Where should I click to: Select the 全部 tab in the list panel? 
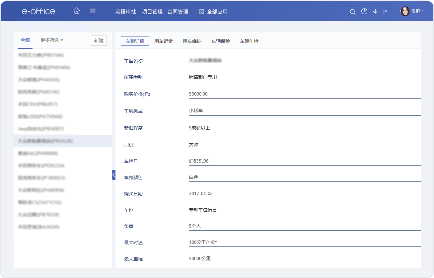[x=25, y=40]
